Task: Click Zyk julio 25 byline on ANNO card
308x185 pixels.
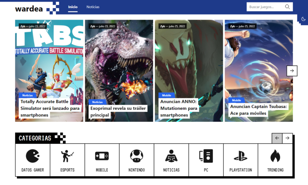Action: [x=173, y=26]
